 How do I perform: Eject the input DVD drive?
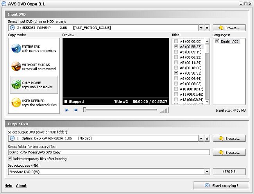coord(207,28)
